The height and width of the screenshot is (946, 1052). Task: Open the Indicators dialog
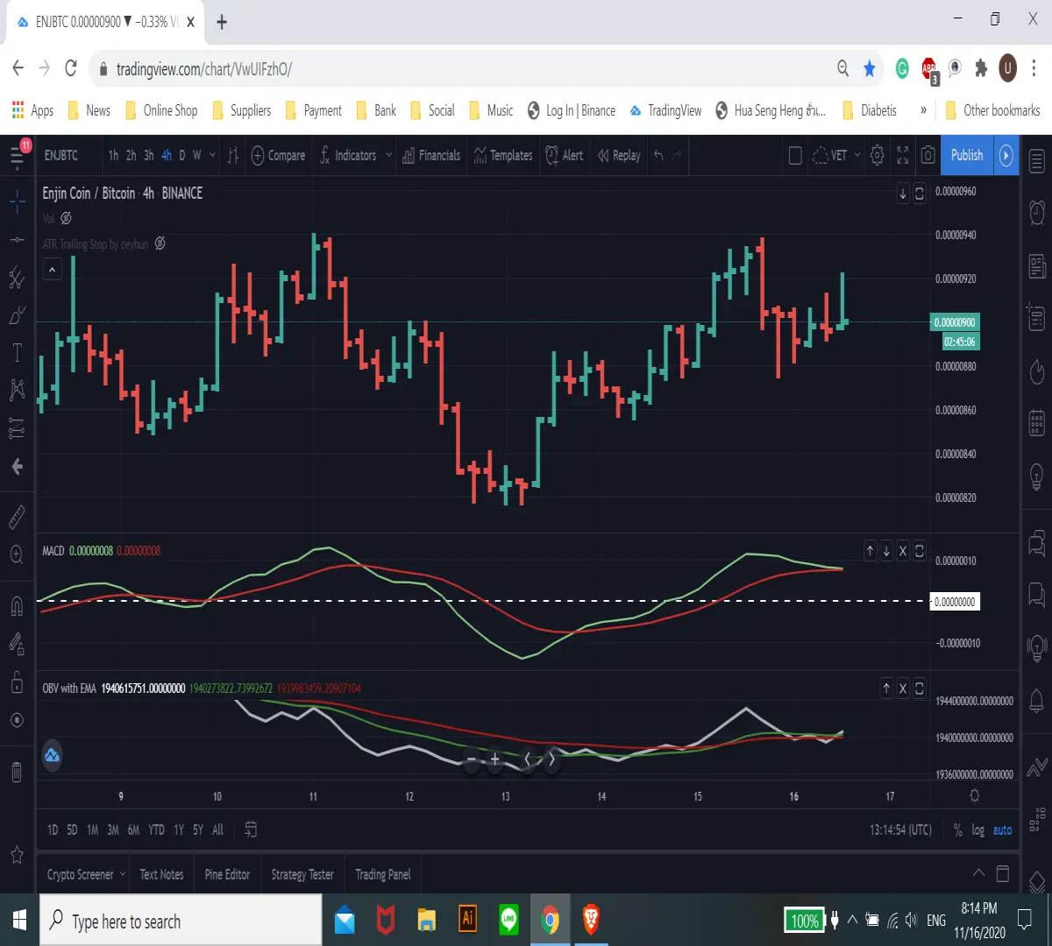point(347,155)
